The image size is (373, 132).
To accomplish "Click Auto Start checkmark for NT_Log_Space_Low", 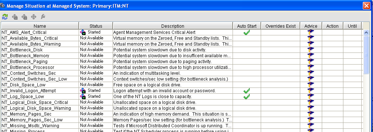I will 247,96.
